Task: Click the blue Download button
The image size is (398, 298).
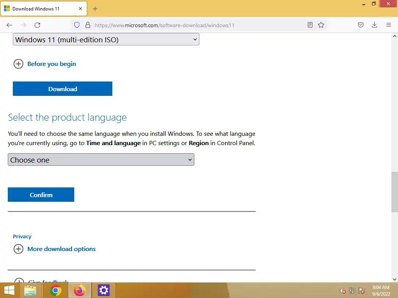Action: point(63,89)
